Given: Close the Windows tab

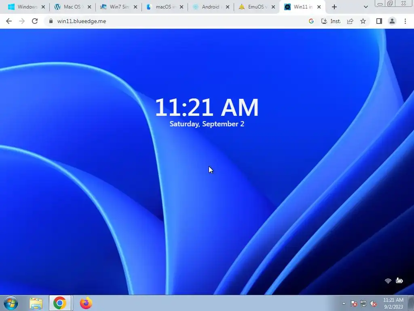Looking at the screenshot, I should 43,7.
